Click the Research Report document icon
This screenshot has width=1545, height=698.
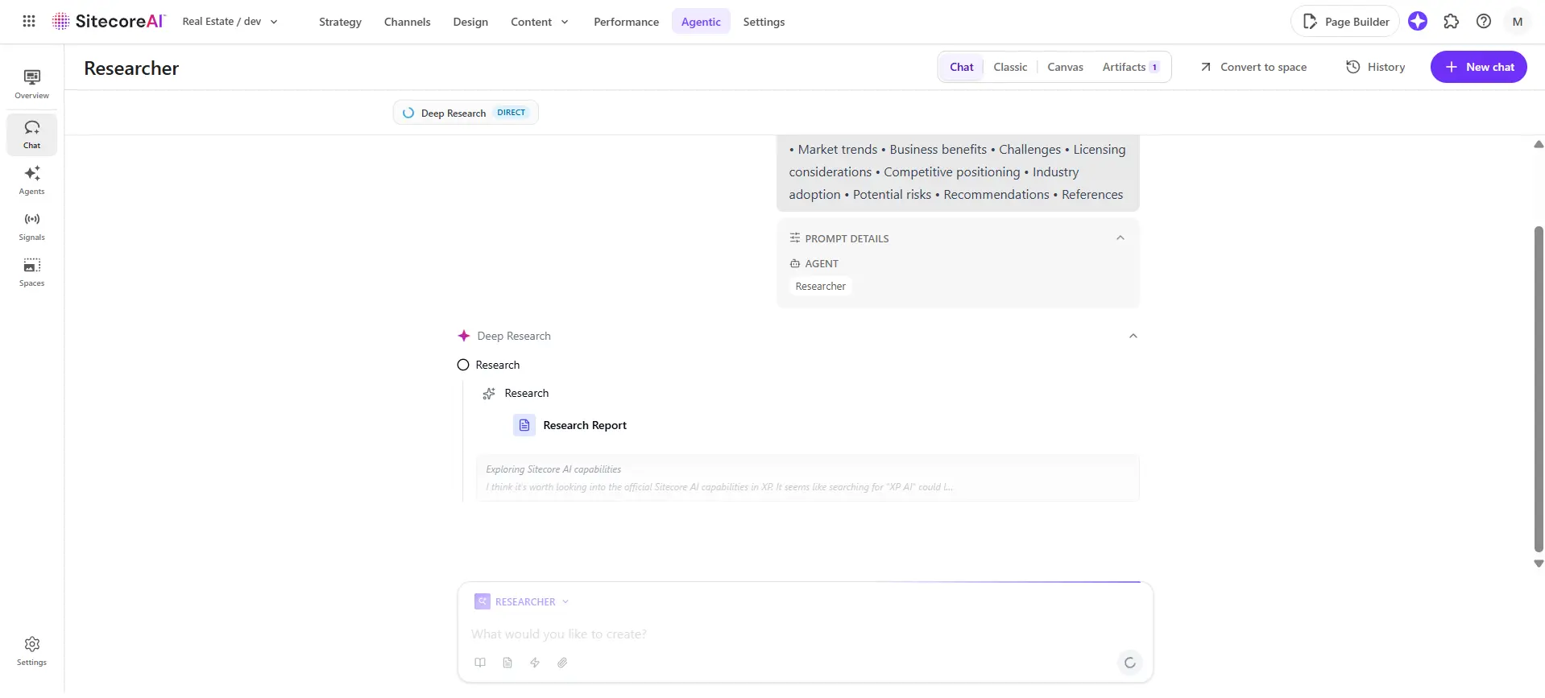click(524, 425)
